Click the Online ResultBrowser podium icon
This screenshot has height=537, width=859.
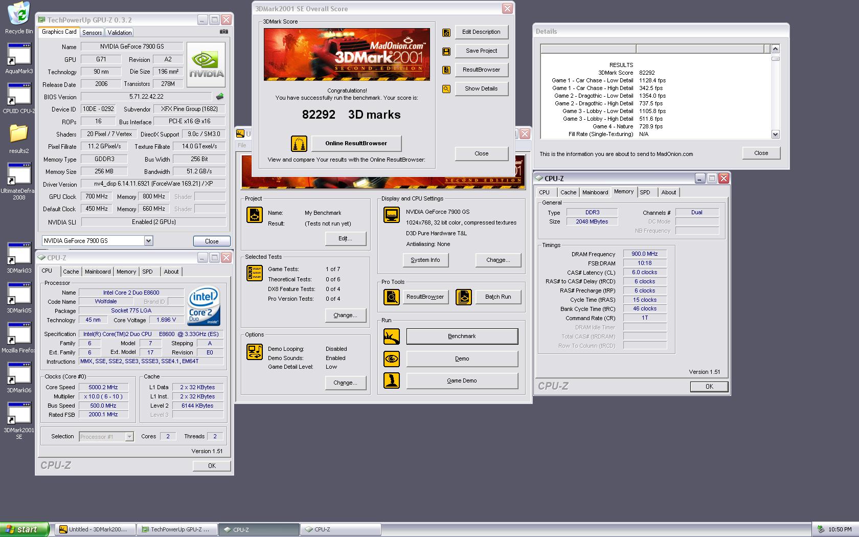(299, 144)
